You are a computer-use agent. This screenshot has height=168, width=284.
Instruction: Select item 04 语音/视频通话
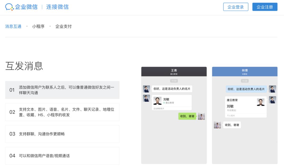[x=62, y=156]
